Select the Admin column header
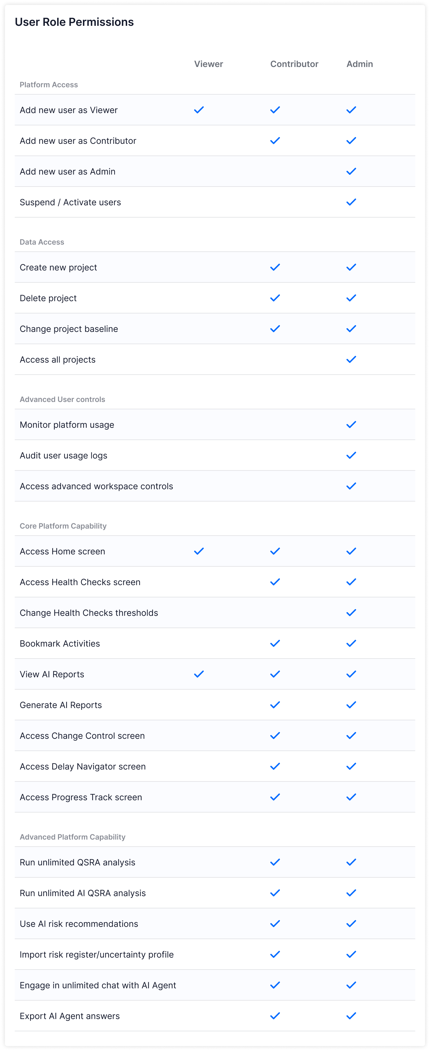 pos(360,64)
